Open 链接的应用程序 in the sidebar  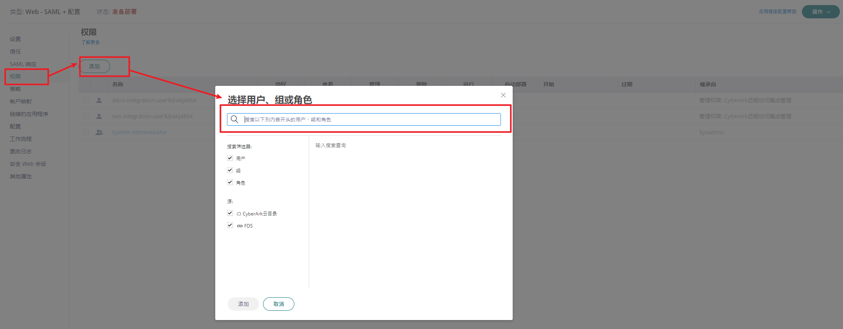tap(29, 114)
